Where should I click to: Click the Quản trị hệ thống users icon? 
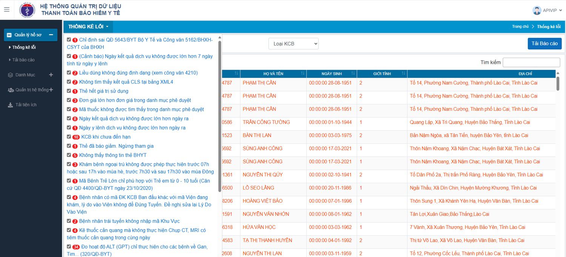click(11, 90)
